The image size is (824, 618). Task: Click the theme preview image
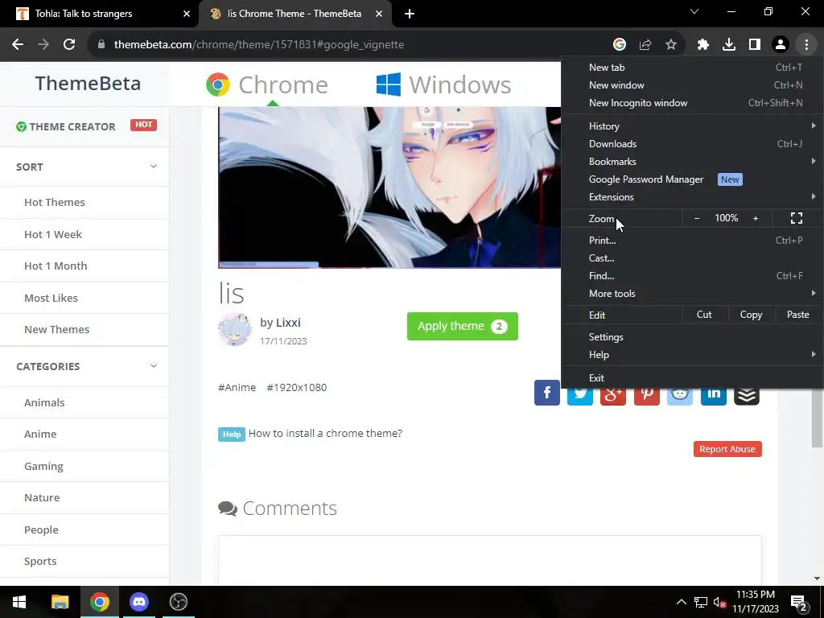click(389, 187)
